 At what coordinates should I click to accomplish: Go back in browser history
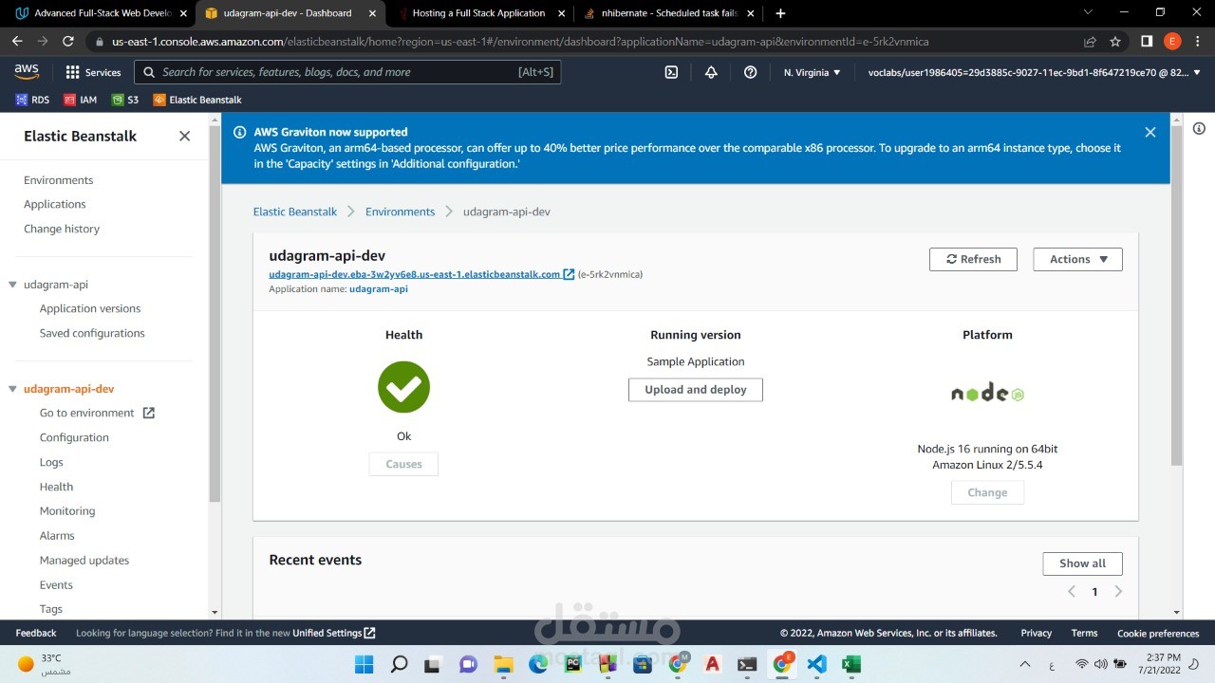click(17, 42)
